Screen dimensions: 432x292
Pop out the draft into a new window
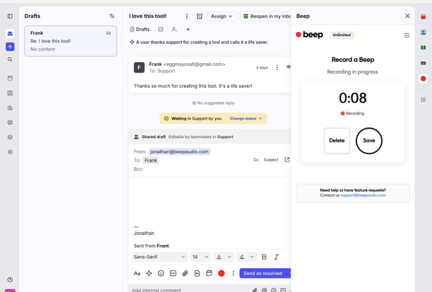[x=287, y=160]
